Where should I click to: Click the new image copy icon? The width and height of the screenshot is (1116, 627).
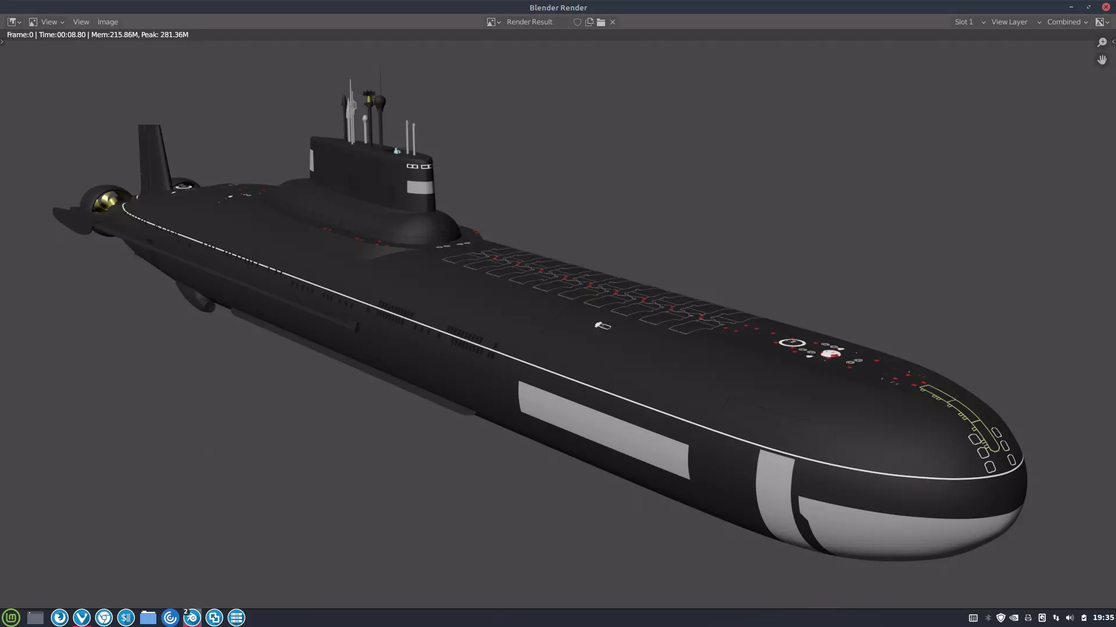(589, 22)
